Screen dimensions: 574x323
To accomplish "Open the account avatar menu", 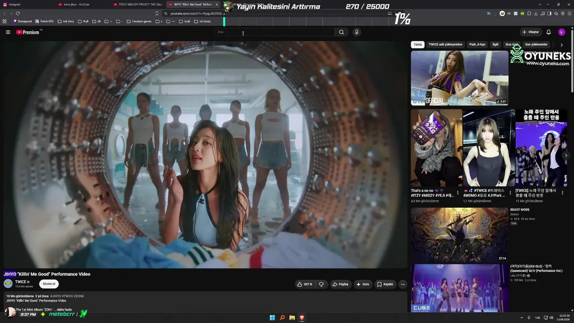I will coord(561,32).
